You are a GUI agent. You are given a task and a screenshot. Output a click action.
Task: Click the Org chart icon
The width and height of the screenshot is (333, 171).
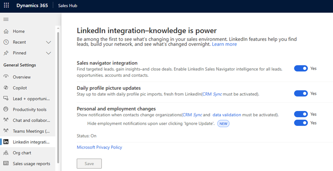tap(6, 153)
